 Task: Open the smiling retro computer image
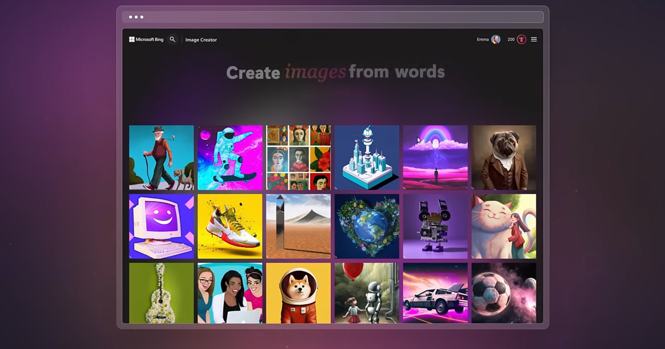coord(161,226)
